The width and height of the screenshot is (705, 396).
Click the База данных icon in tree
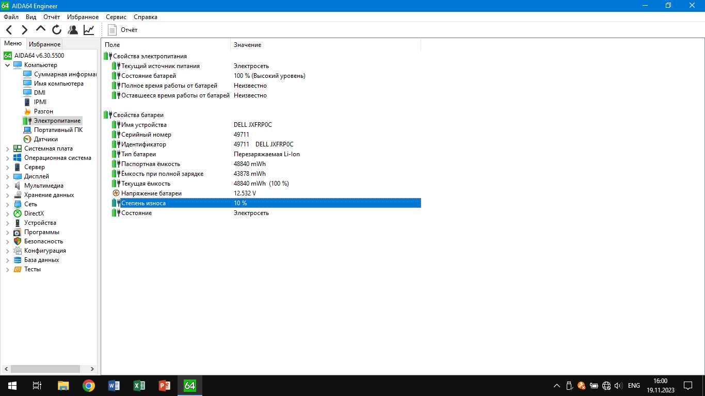pos(18,260)
